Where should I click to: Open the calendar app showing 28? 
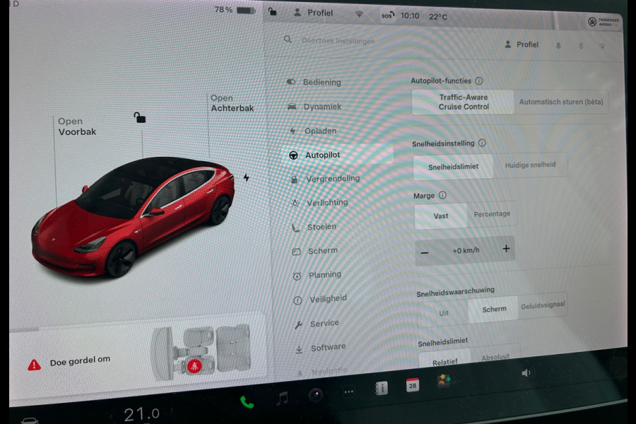[x=413, y=385]
